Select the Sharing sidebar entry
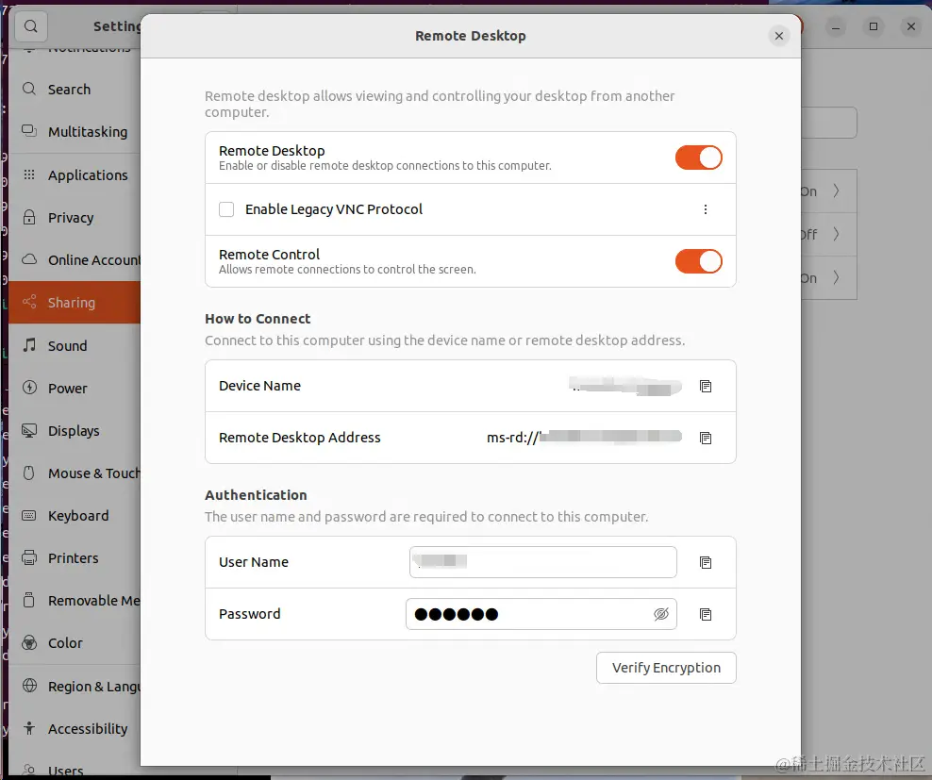 pyautogui.click(x=75, y=303)
